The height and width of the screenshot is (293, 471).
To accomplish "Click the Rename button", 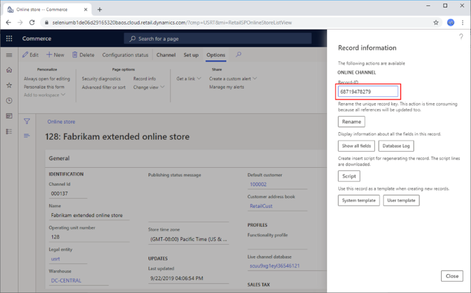I will [x=351, y=121].
